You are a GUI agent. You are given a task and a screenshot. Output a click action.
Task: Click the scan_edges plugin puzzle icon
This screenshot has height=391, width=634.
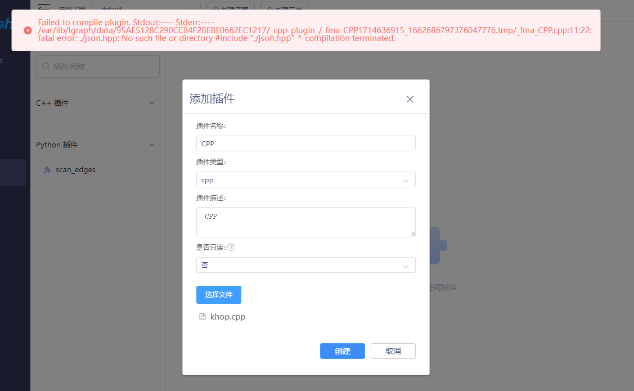(47, 169)
